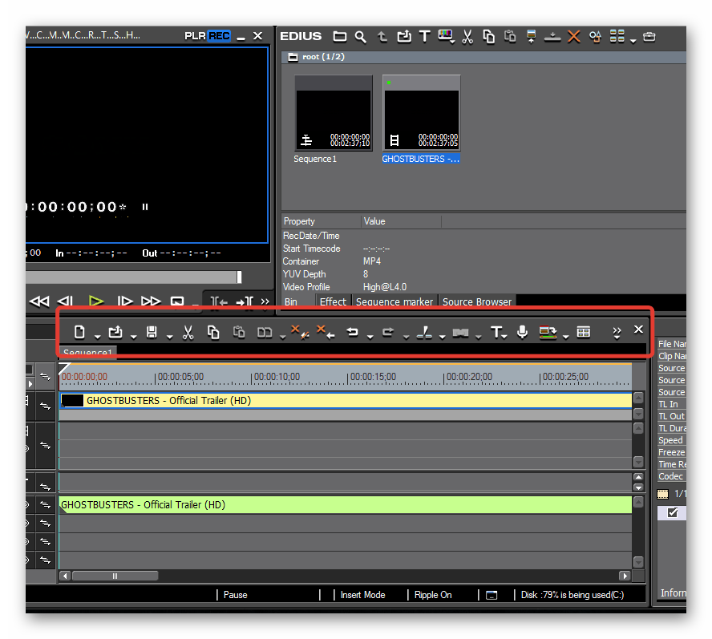This screenshot has width=712, height=639.
Task: Click the Copy icon in timeline toolbar
Action: [x=212, y=332]
